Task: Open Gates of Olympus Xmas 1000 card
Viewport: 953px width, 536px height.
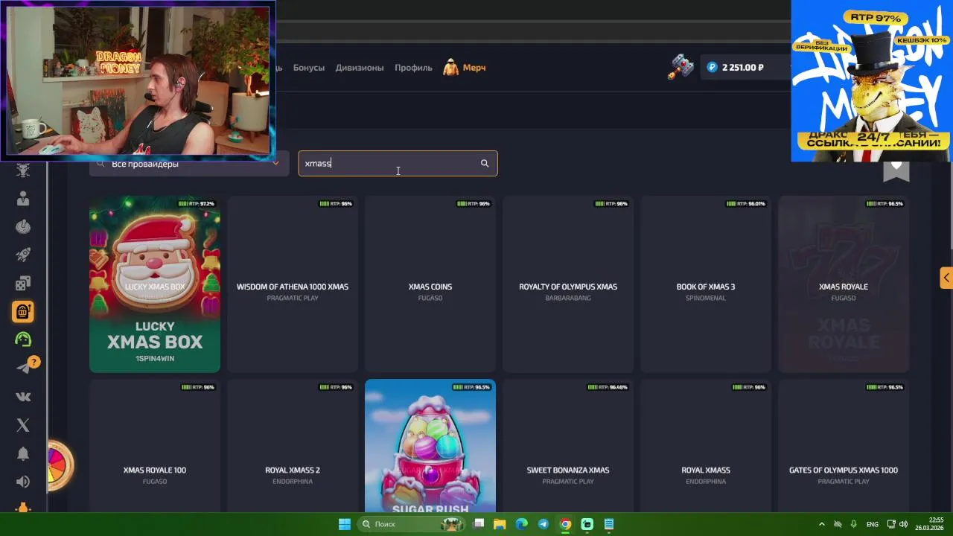Action: pos(844,447)
